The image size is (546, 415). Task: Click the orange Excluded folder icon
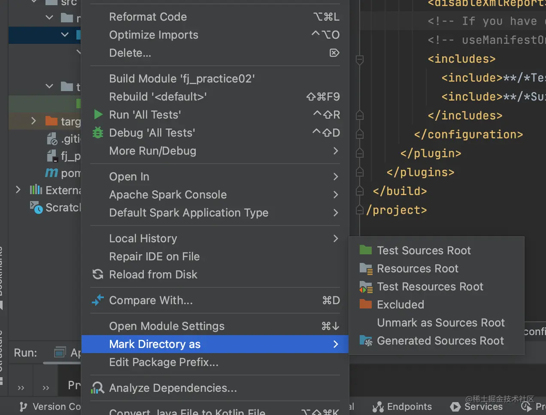click(x=366, y=305)
